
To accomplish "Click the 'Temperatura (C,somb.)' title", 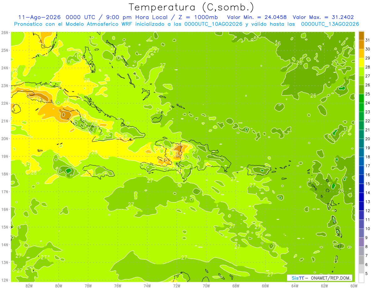I will click(191, 7).
